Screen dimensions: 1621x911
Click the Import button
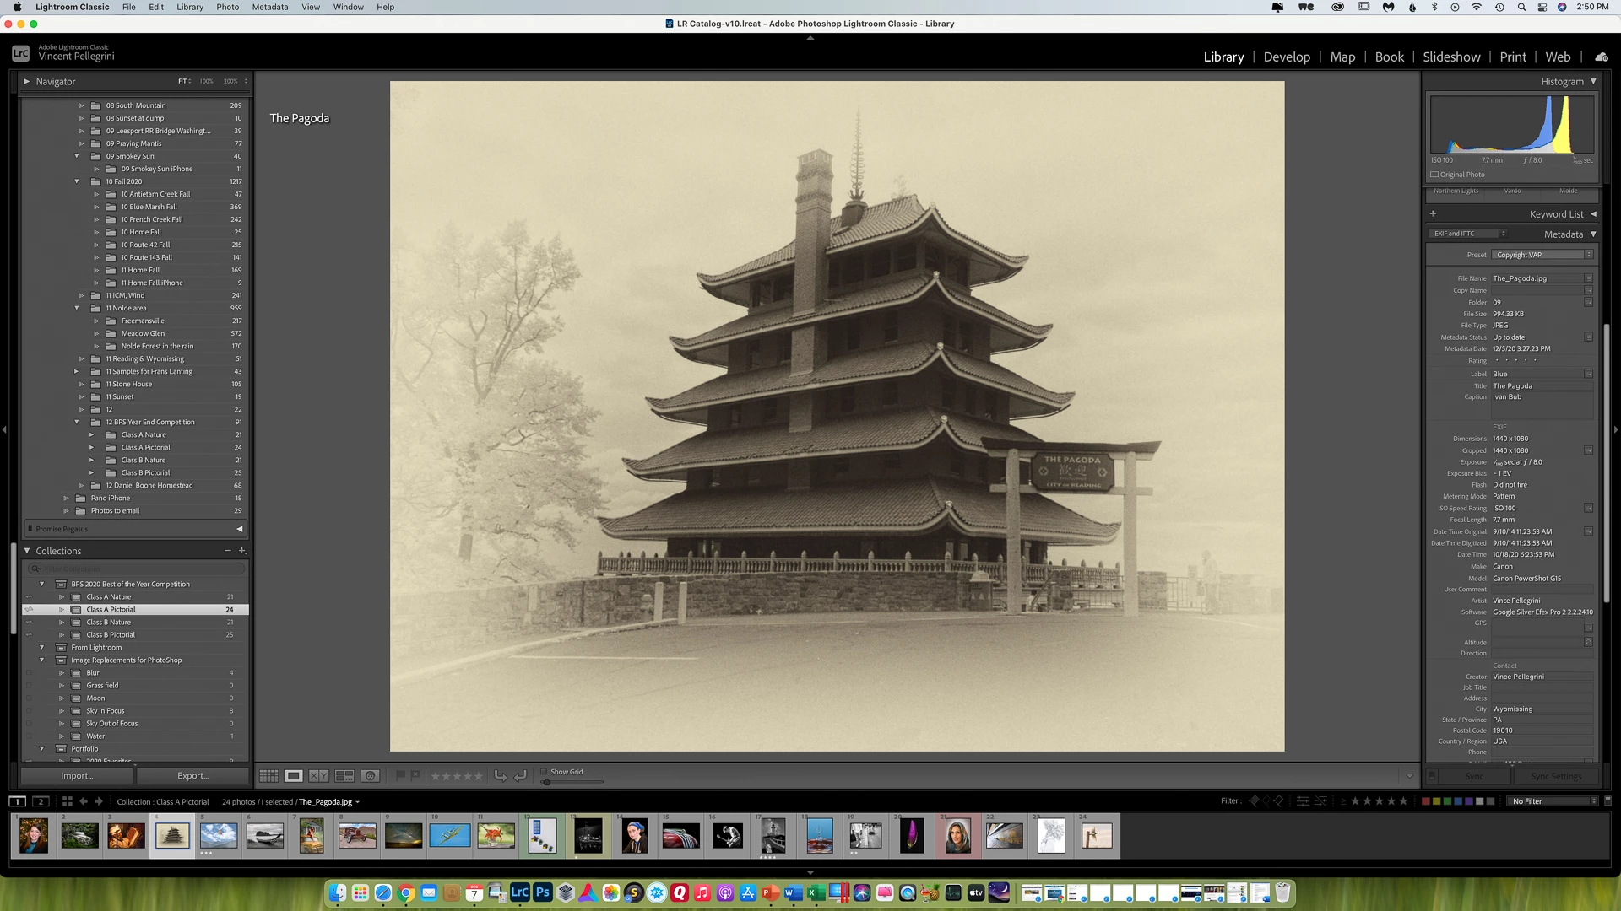77,776
